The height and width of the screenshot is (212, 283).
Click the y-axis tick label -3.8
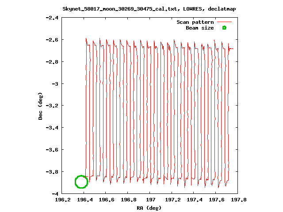(x=52, y=172)
